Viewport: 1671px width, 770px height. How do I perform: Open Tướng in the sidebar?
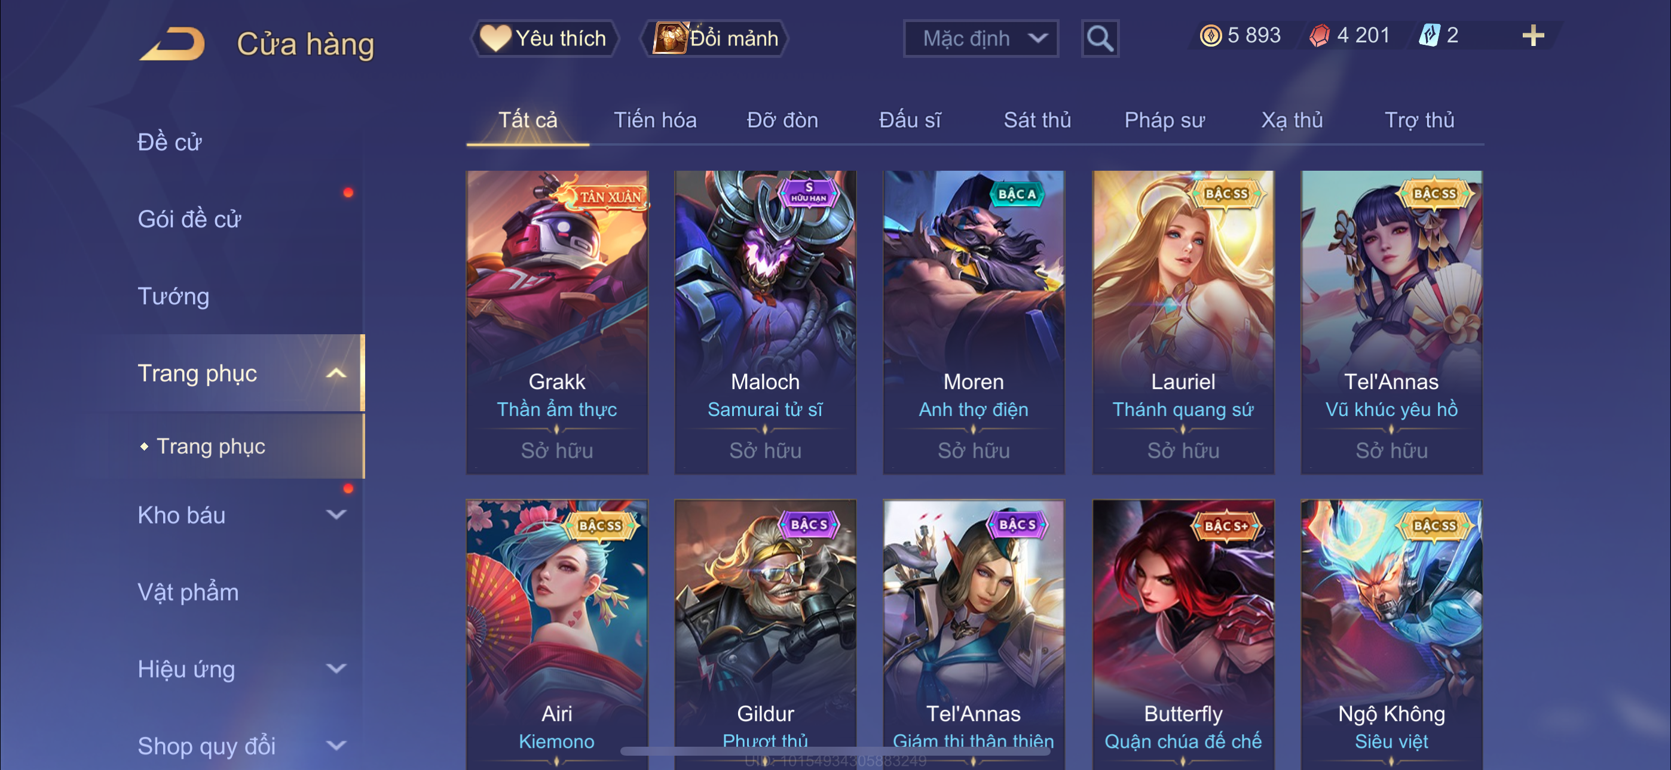click(x=173, y=296)
